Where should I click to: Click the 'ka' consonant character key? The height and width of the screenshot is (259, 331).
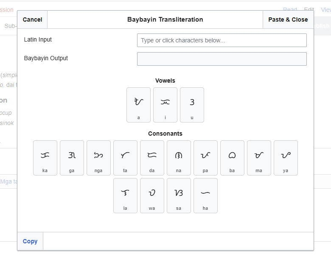click(x=45, y=158)
